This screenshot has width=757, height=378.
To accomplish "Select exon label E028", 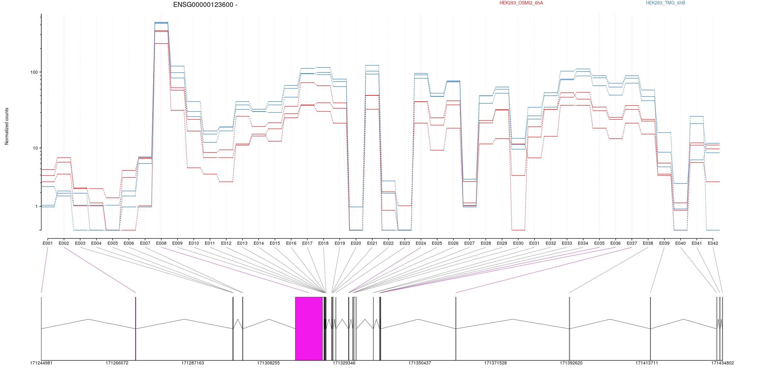I will tap(486, 243).
